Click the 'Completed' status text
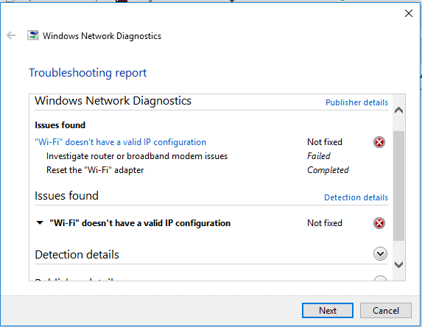Screen dimensions: 422x327 coord(328,170)
